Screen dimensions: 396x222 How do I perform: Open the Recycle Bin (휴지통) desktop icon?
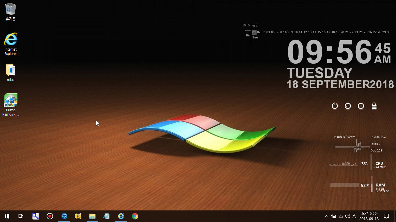click(x=11, y=12)
